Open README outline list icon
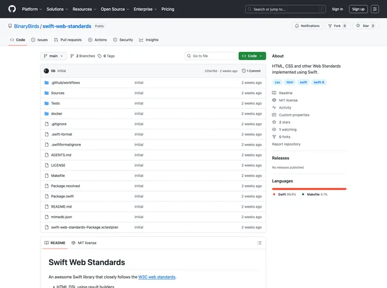Viewport: 387px width, 288px height. [x=259, y=243]
